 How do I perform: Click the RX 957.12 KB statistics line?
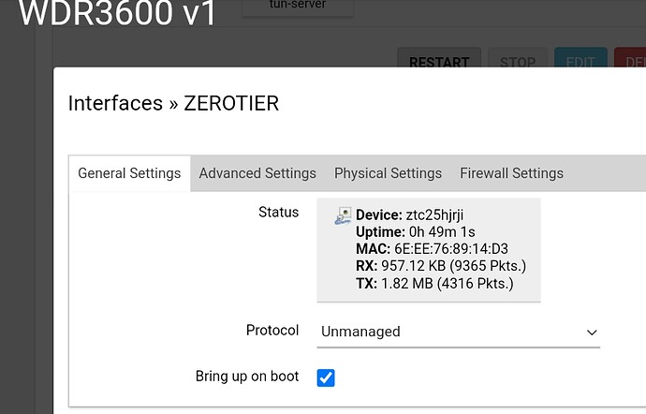[x=441, y=266]
